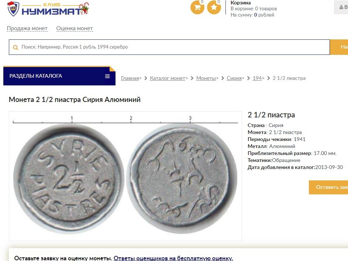Go to Главная breadcrumb link
This screenshot has width=348, height=261.
130,78
